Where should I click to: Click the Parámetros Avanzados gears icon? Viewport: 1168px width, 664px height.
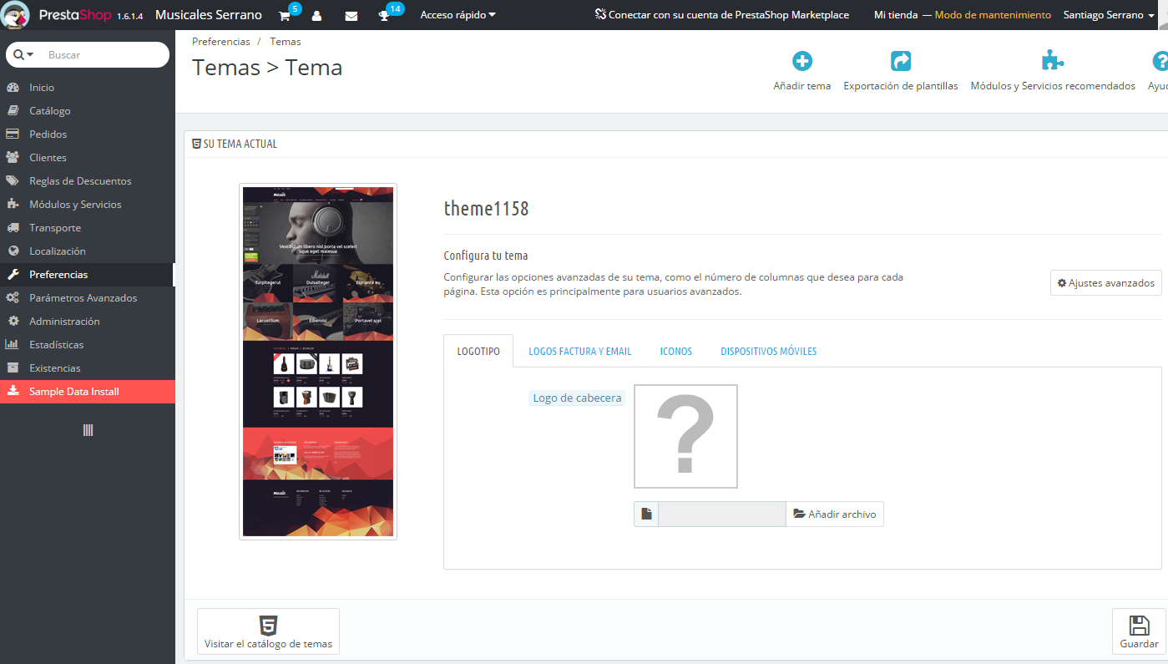point(13,298)
